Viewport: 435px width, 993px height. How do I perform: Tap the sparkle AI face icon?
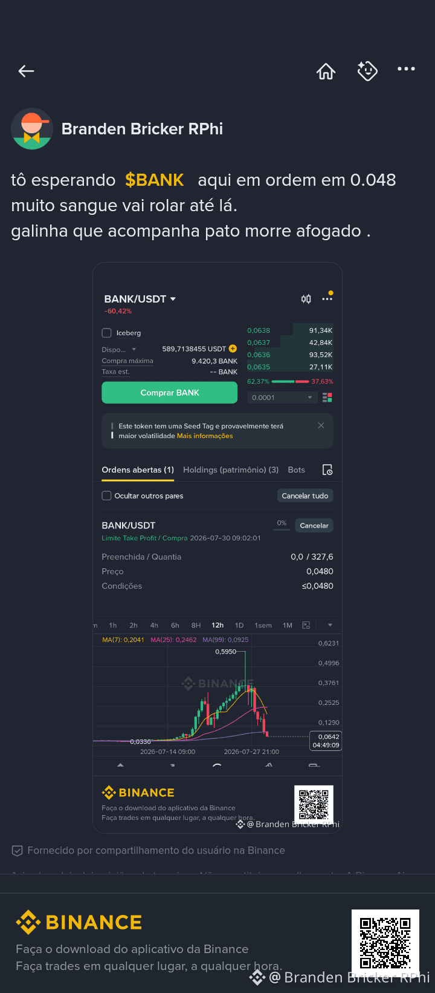[x=367, y=71]
